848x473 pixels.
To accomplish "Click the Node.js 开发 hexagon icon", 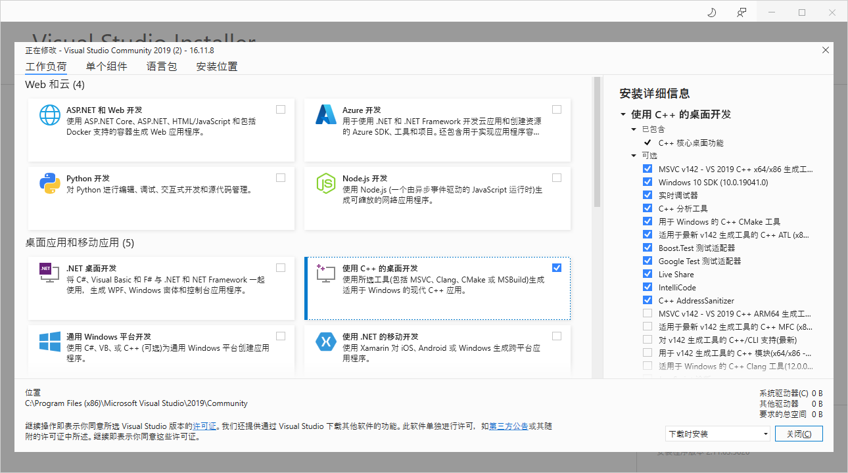I will [326, 183].
